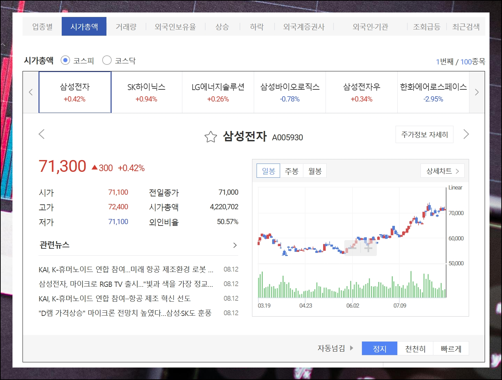Click stock code A005930
Image resolution: width=502 pixels, height=380 pixels.
(287, 138)
